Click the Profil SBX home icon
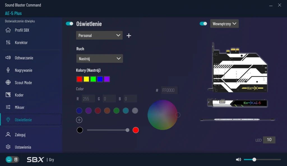287x166 pixels. point(8,30)
